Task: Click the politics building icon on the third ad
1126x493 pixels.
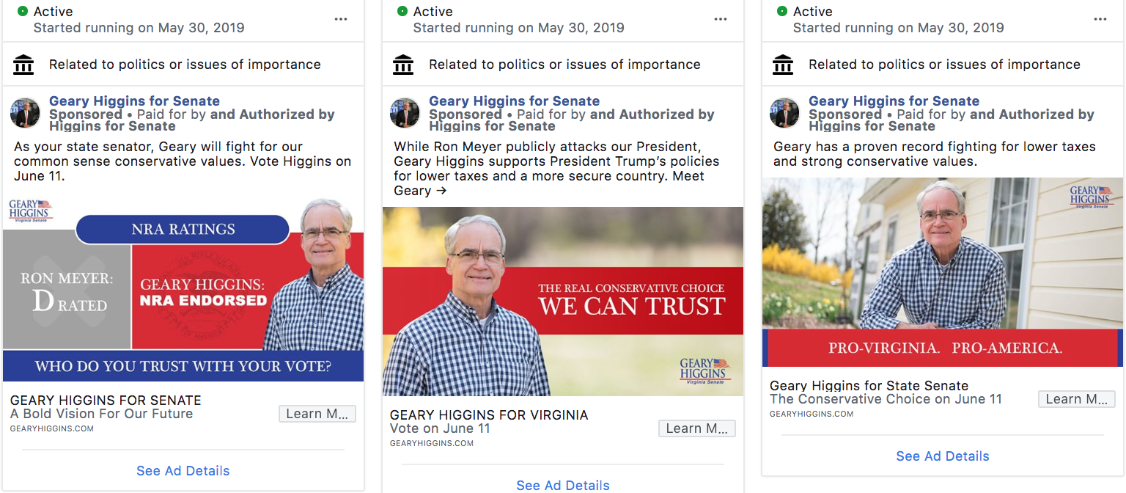Action: [x=783, y=65]
